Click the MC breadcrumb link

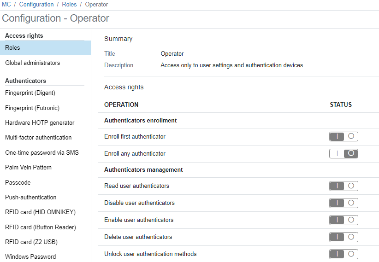click(6, 4)
